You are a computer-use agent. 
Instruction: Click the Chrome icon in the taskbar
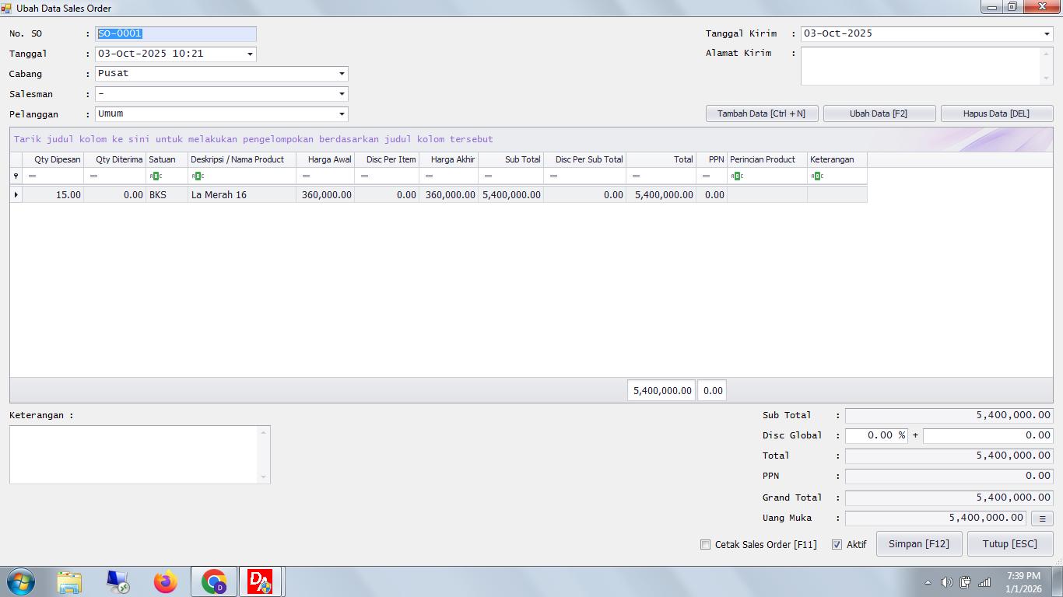click(x=214, y=581)
